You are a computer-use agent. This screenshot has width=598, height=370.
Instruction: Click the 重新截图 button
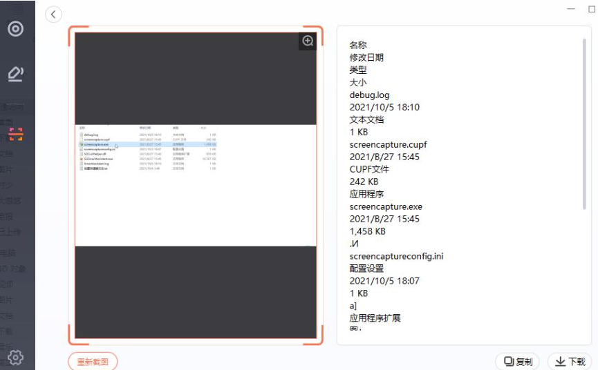[x=93, y=362]
